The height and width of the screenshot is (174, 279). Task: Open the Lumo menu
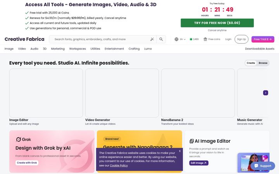148,49
